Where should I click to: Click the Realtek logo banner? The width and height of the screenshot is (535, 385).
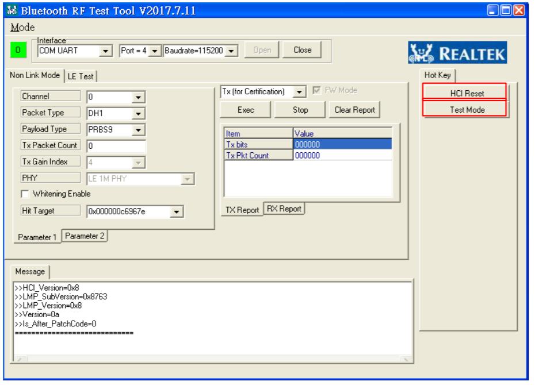point(457,52)
